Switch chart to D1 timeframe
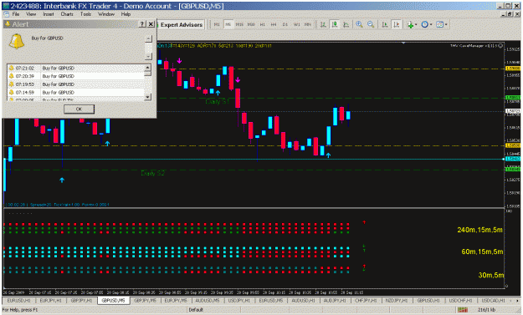This screenshot has height=315, width=523. [285, 24]
